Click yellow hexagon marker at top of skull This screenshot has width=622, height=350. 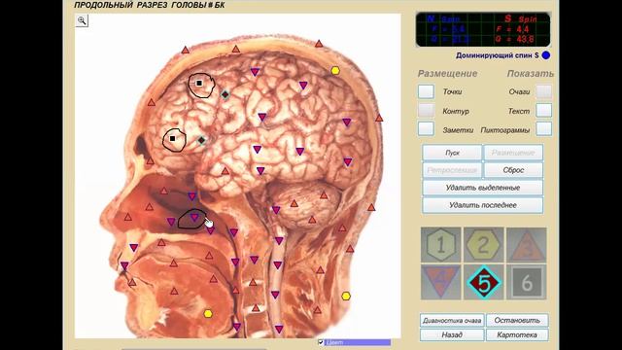(x=335, y=71)
